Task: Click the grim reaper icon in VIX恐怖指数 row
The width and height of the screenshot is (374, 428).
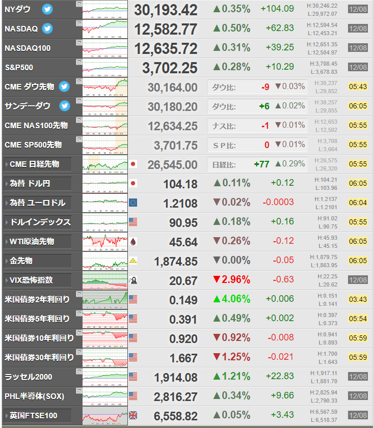Action: (x=133, y=280)
